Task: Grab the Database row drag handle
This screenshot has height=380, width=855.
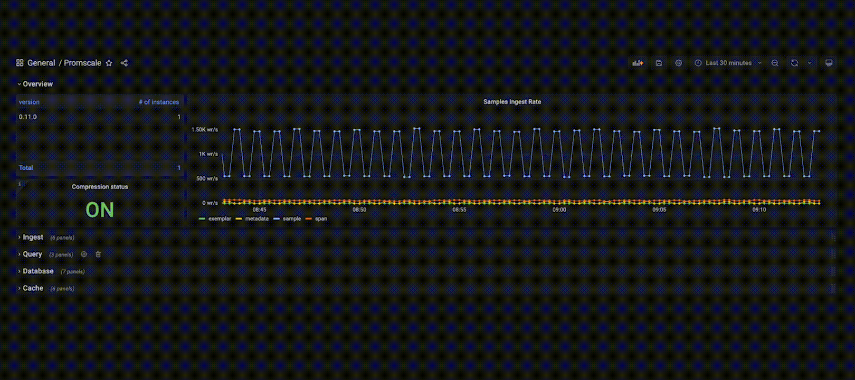Action: point(833,271)
